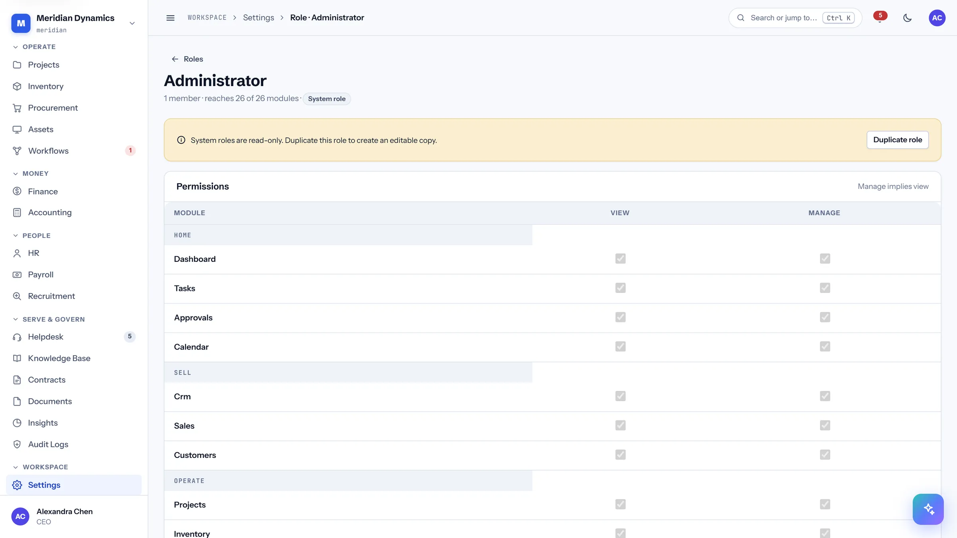Click the info icon in system role banner

point(181,140)
